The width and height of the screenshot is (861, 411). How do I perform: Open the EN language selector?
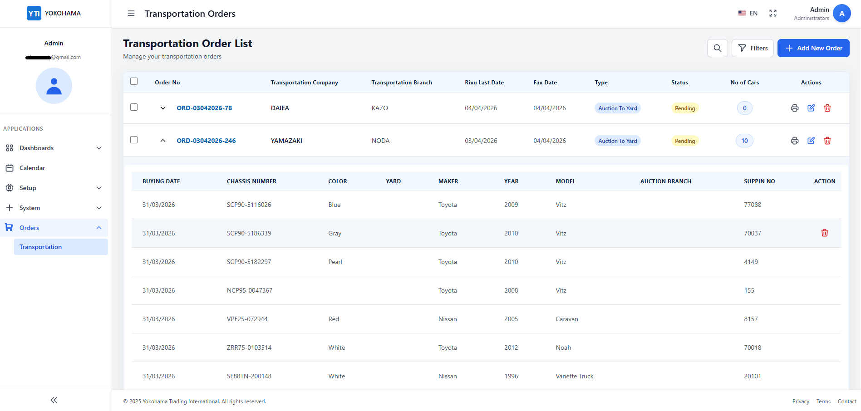tap(748, 13)
